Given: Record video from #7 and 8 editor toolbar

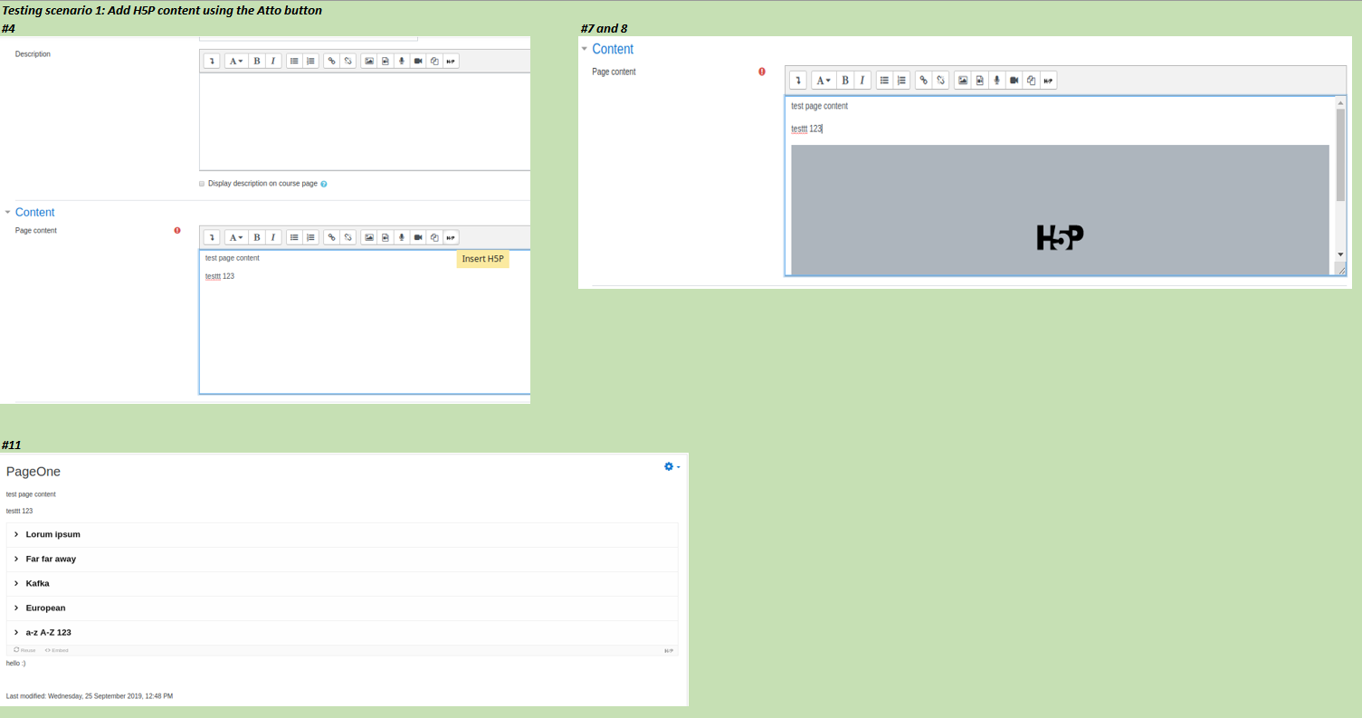Looking at the screenshot, I should point(1014,81).
